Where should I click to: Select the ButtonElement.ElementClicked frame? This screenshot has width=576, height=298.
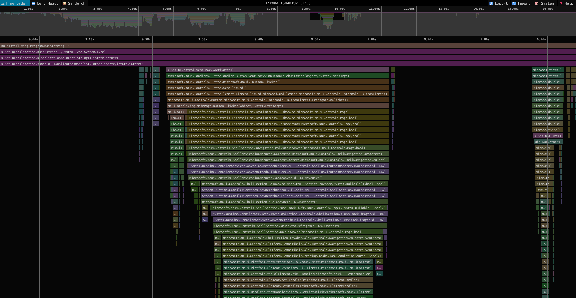[x=277, y=94]
